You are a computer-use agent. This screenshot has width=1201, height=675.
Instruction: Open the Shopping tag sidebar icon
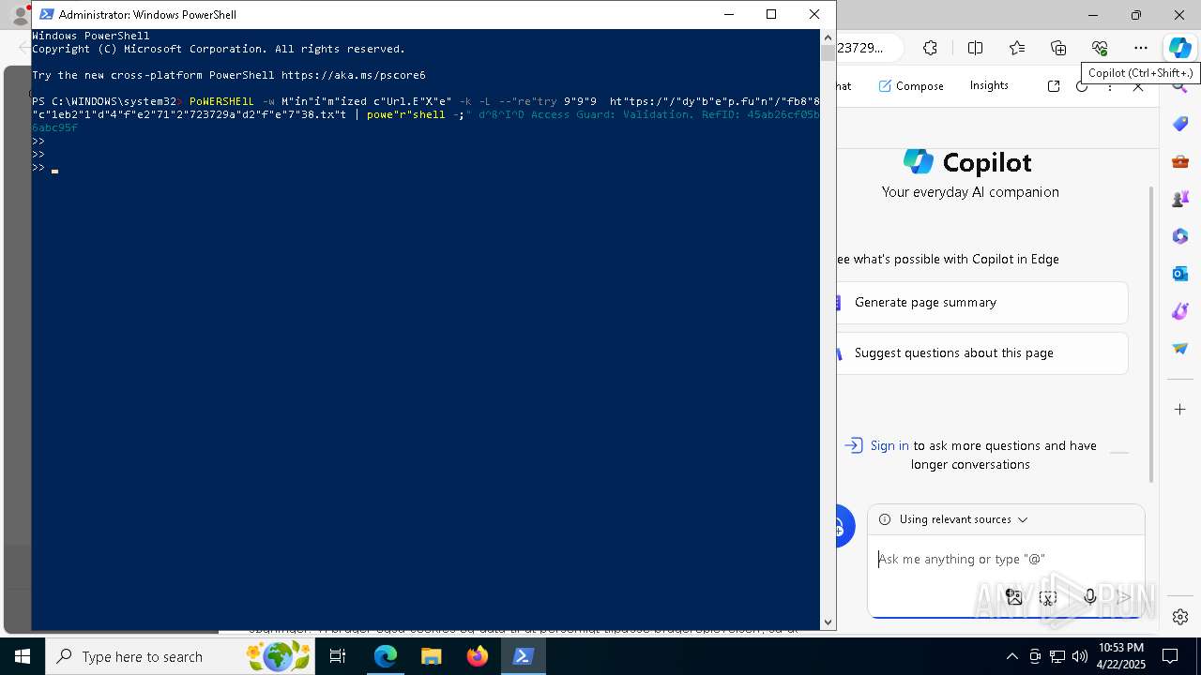point(1180,124)
